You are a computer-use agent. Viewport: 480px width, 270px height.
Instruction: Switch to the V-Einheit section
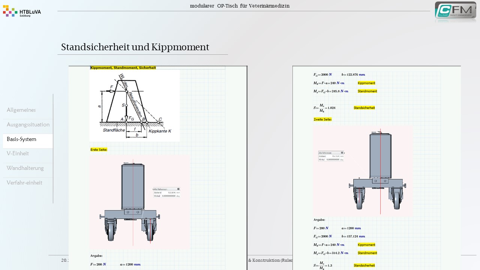pyautogui.click(x=18, y=153)
